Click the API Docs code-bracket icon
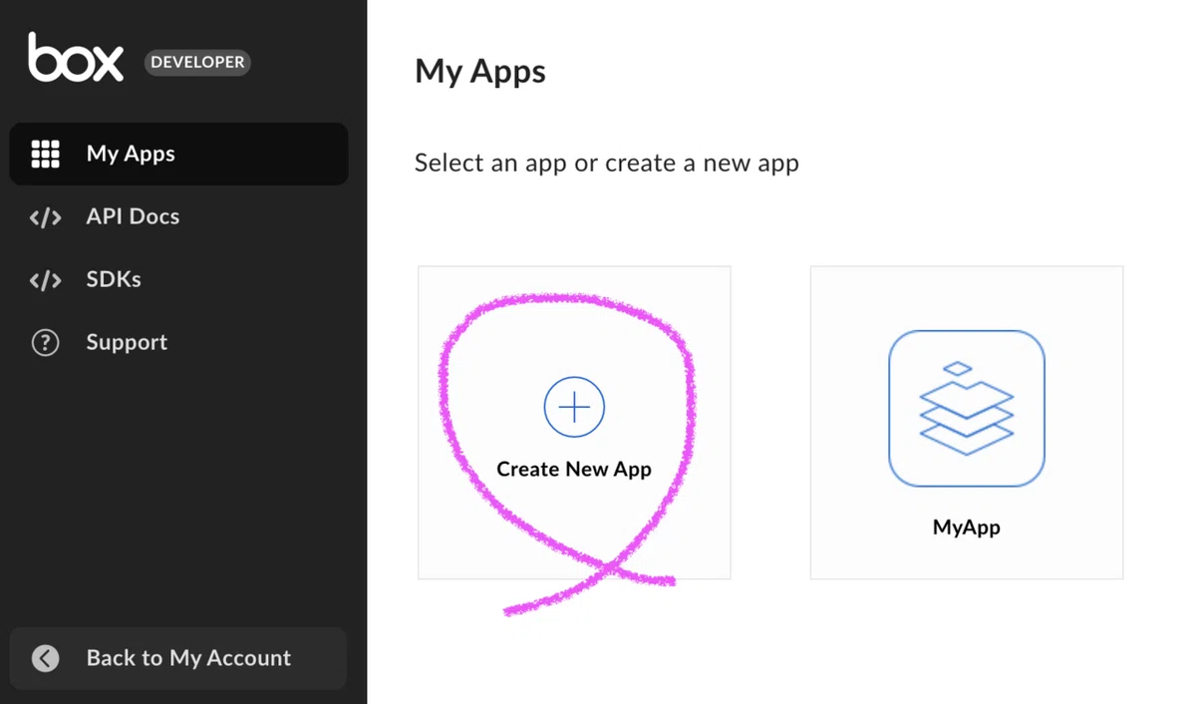This screenshot has height=704, width=1196. click(46, 216)
